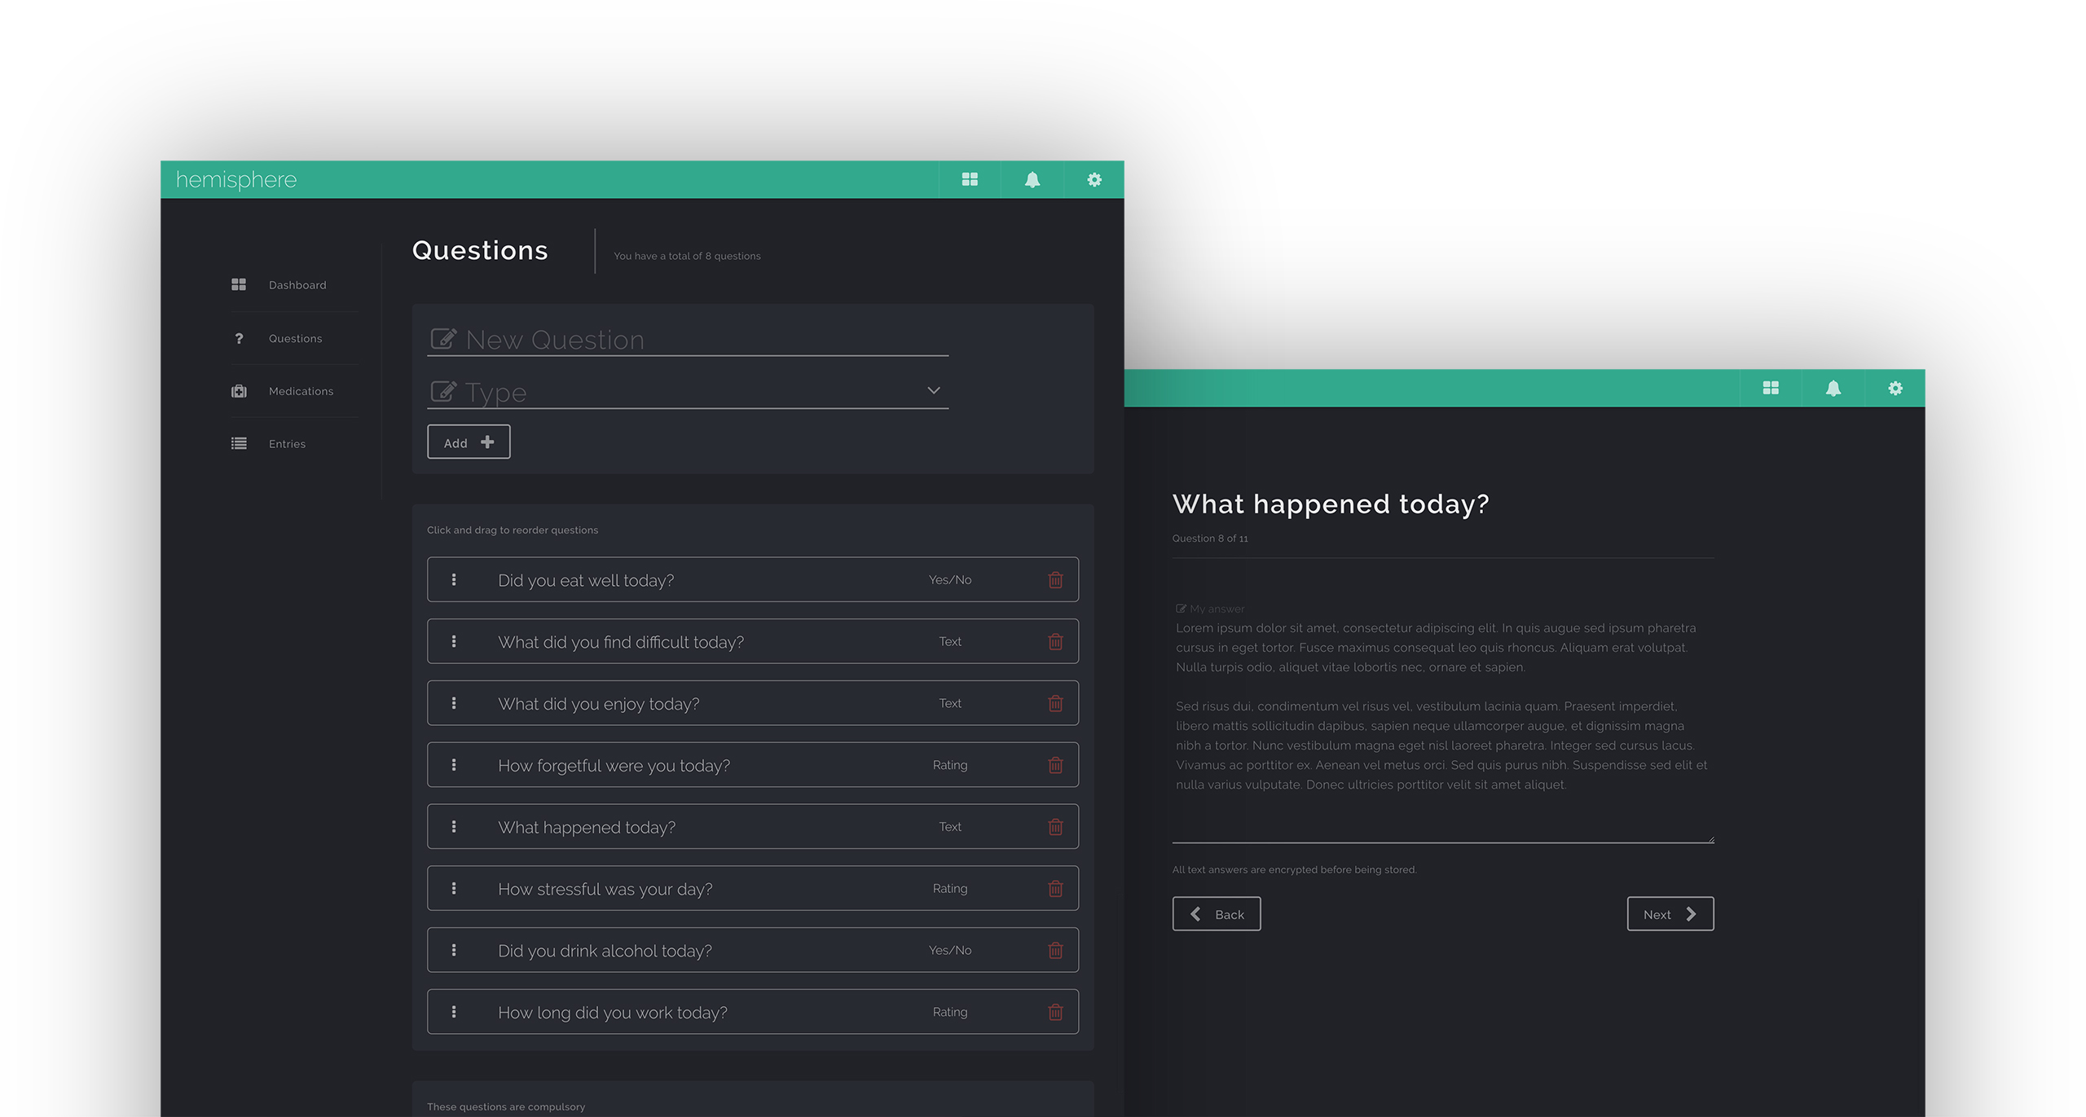Click the bell icon in right window header
Viewport: 2086px width, 1117px height.
pos(1833,388)
